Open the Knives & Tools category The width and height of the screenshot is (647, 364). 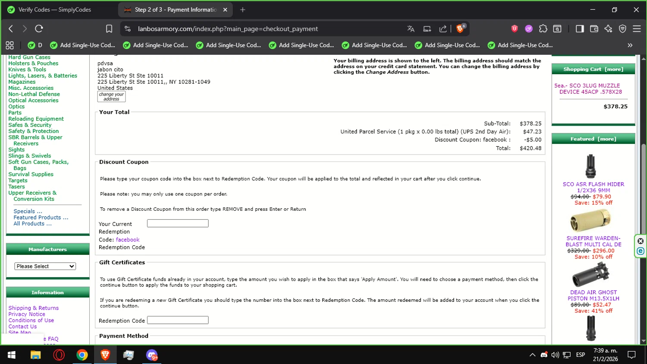click(27, 69)
